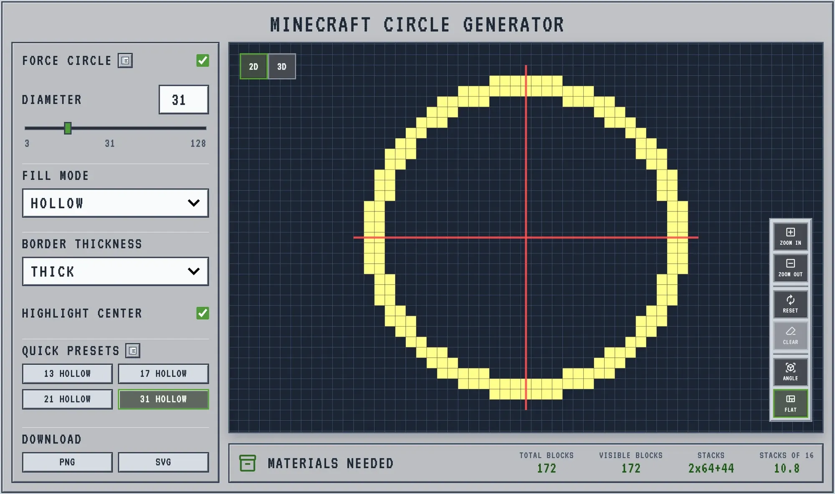This screenshot has width=835, height=494.
Task: Toggle the Highlight Center checkbox
Action: pyautogui.click(x=203, y=313)
